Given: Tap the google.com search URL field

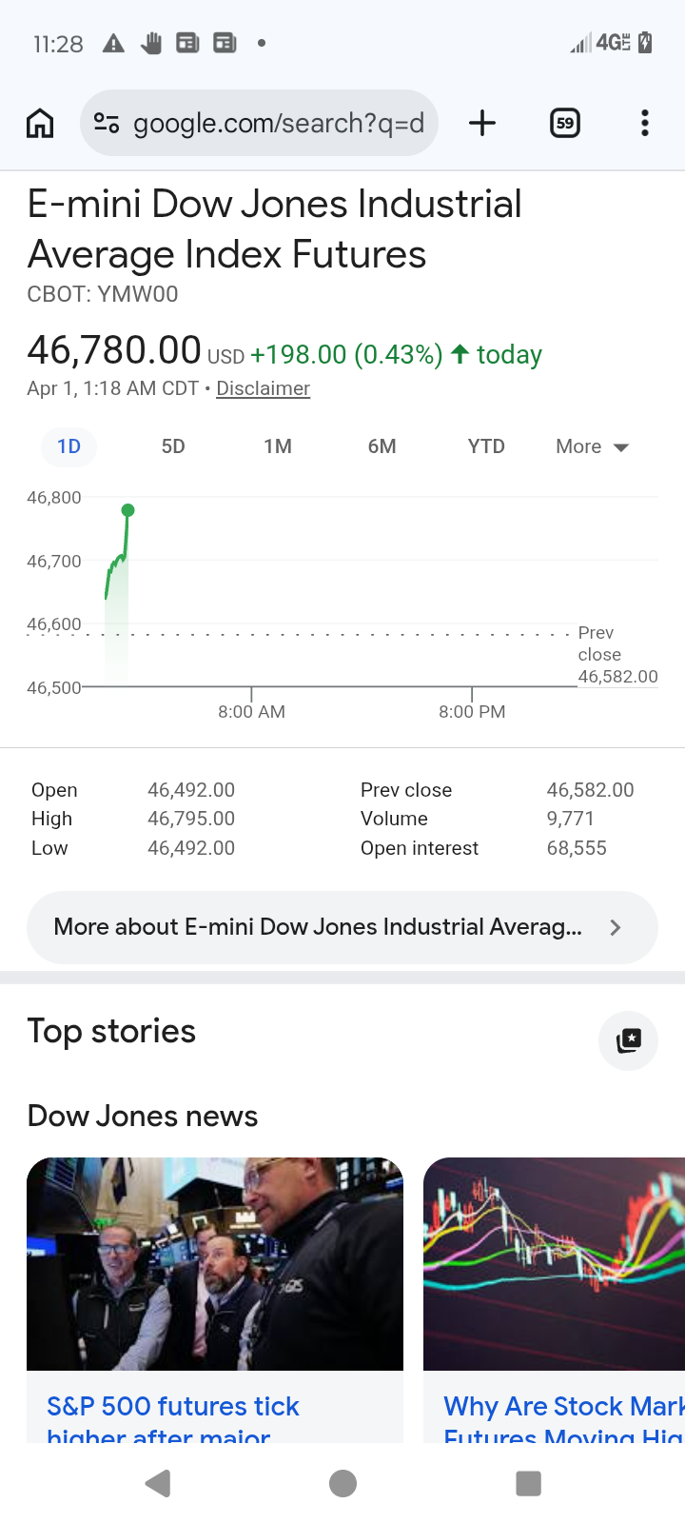Looking at the screenshot, I should (x=278, y=123).
